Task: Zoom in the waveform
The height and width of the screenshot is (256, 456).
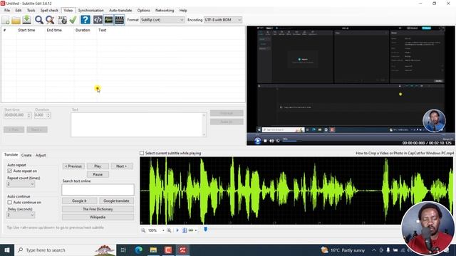Action: click(169, 230)
